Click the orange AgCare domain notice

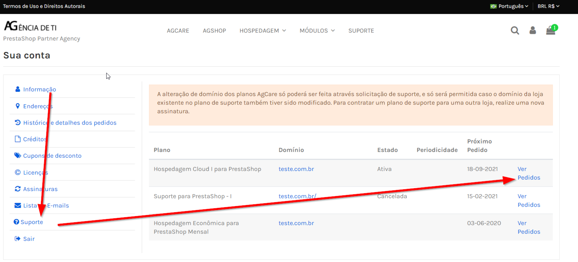pos(351,105)
